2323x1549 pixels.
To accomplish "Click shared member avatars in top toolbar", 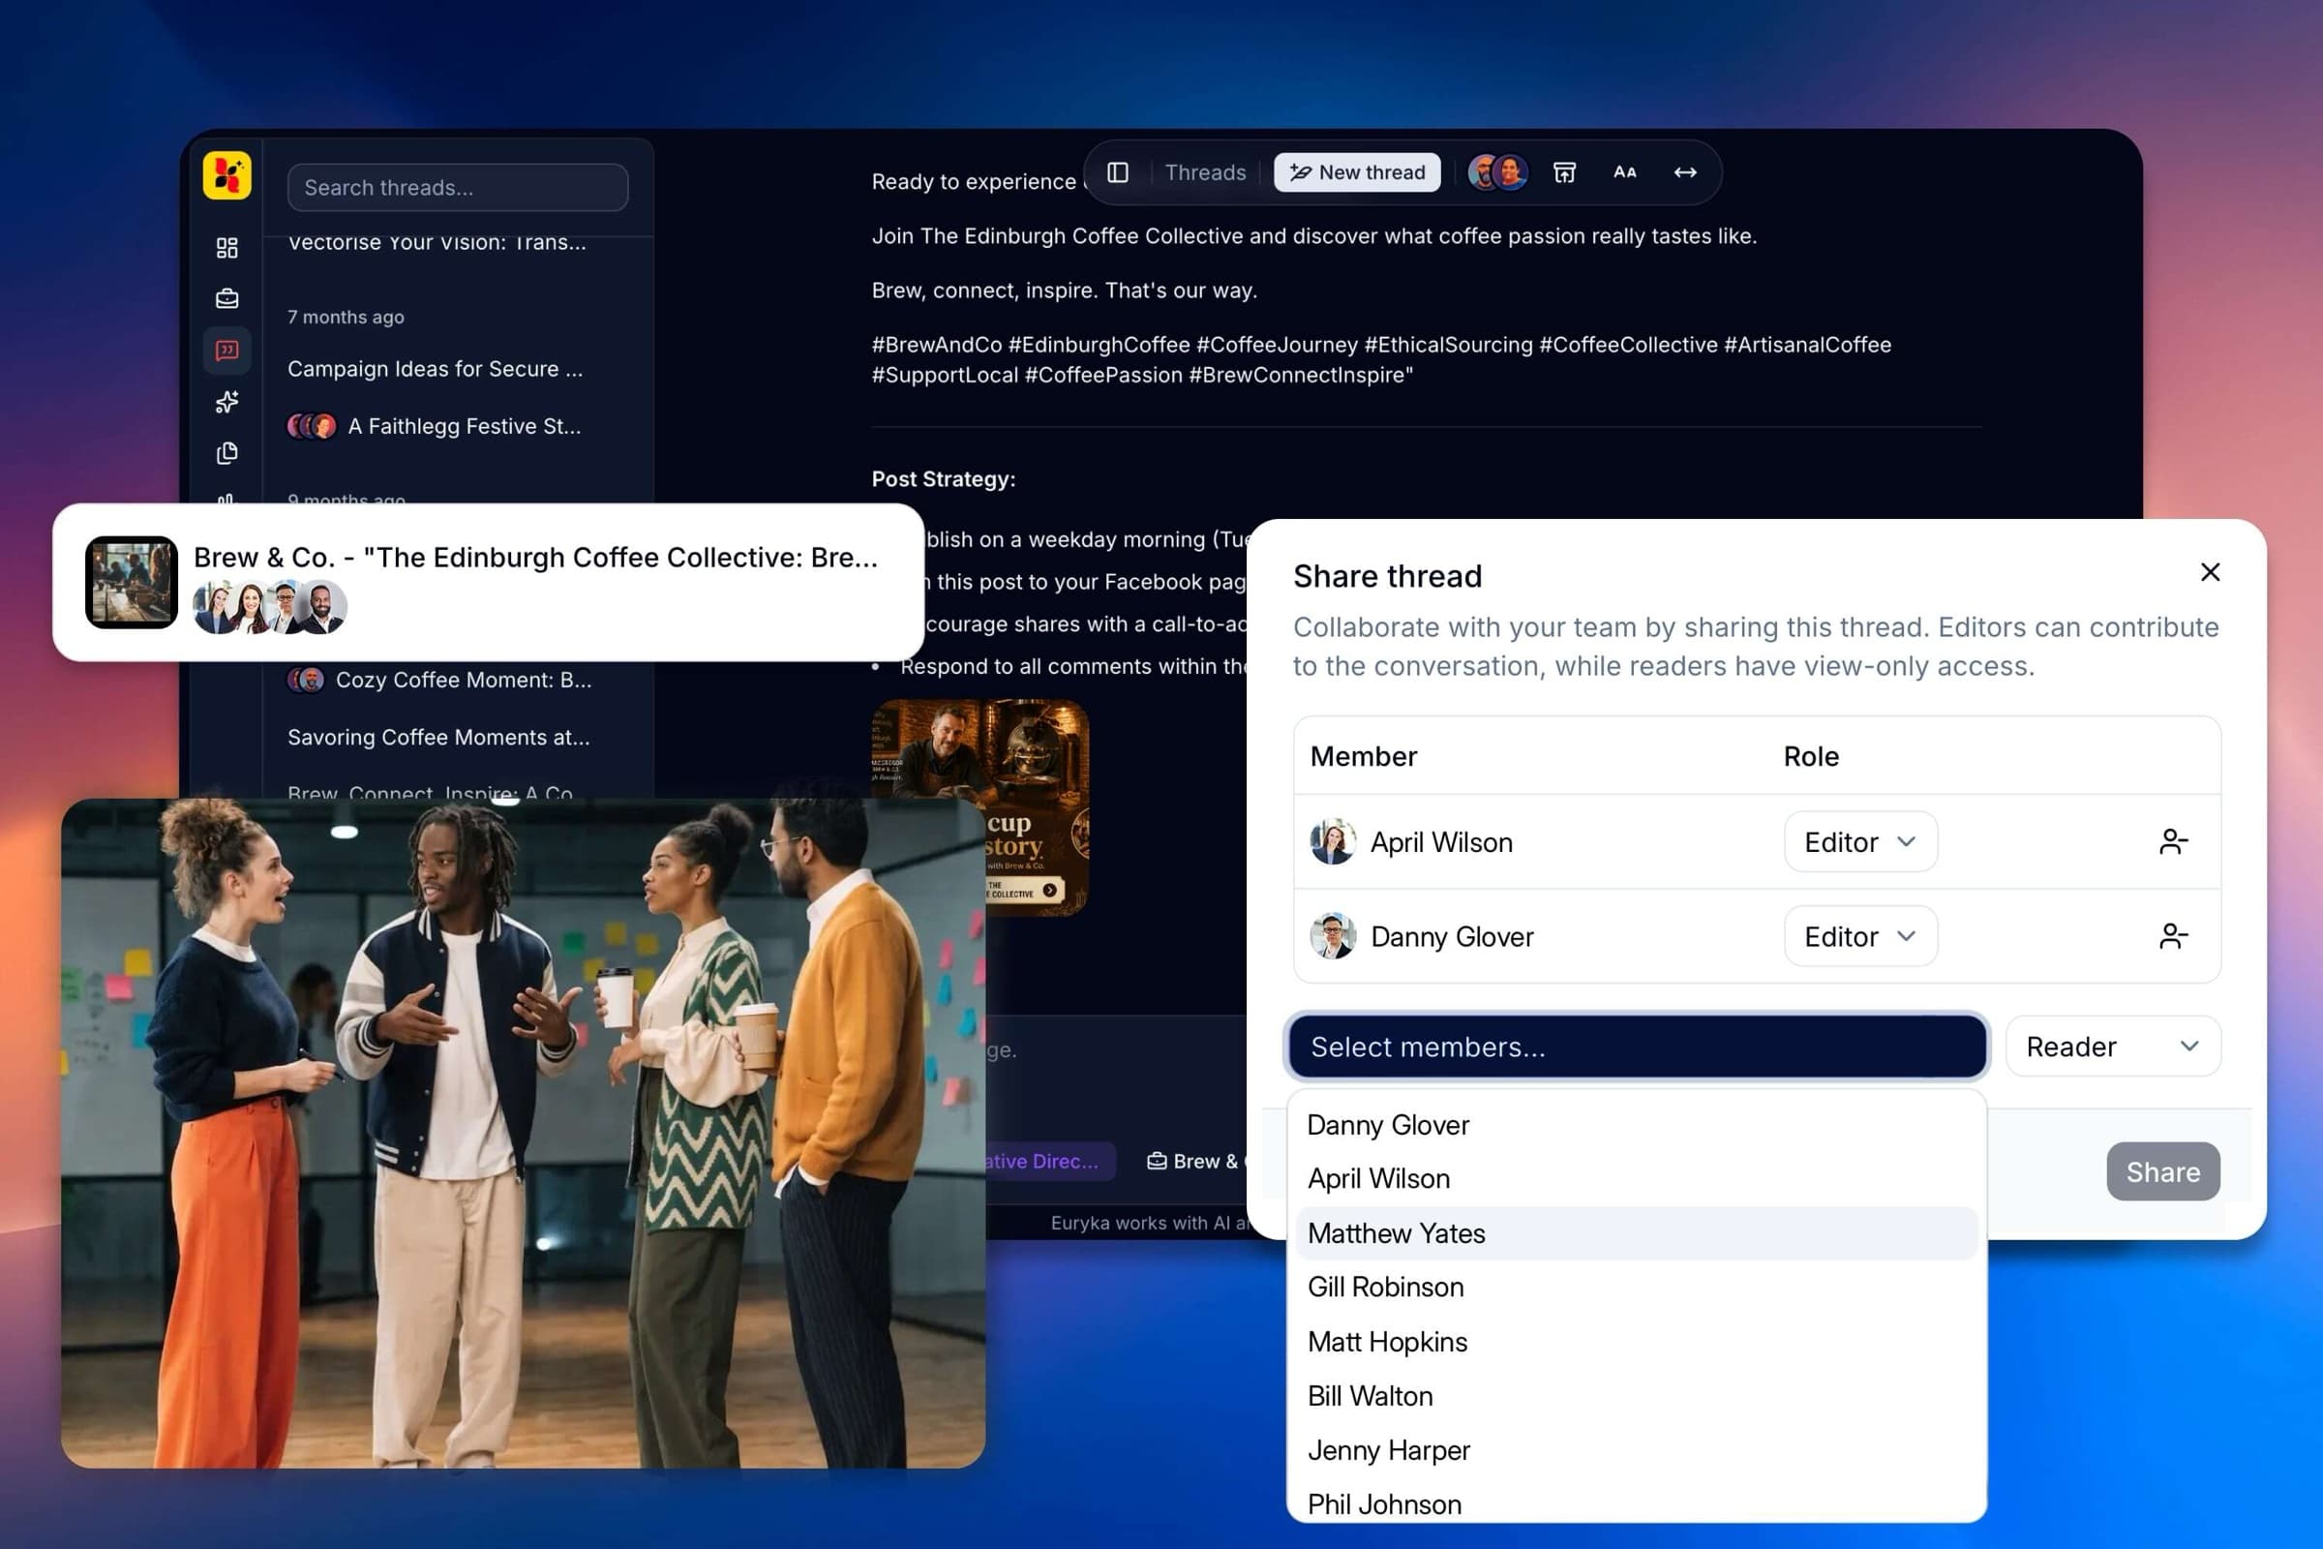I will 1497,172.
